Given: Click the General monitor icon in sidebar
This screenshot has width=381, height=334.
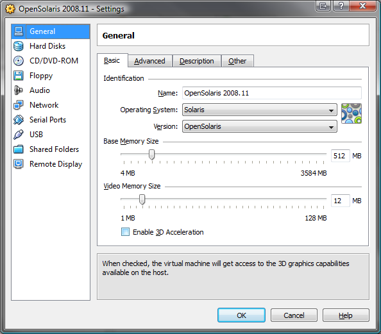Looking at the screenshot, I should [19, 31].
